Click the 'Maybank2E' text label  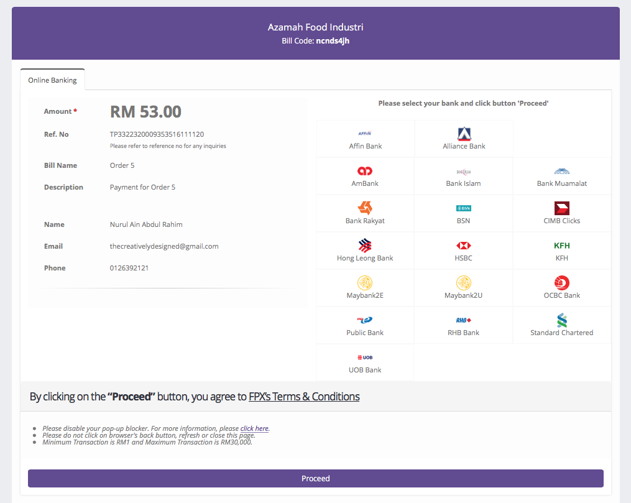[365, 295]
